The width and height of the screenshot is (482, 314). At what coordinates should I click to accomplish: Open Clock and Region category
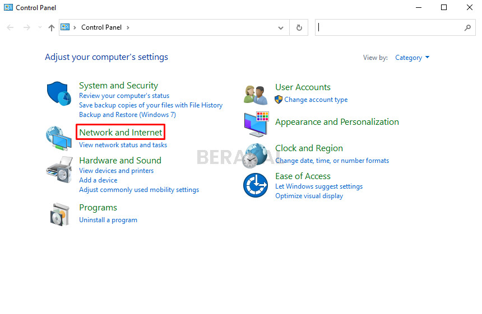pyautogui.click(x=309, y=148)
